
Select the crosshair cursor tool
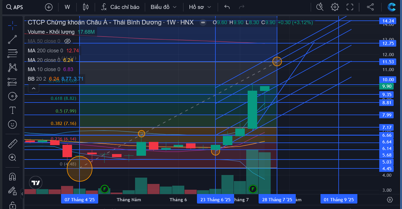(12, 25)
